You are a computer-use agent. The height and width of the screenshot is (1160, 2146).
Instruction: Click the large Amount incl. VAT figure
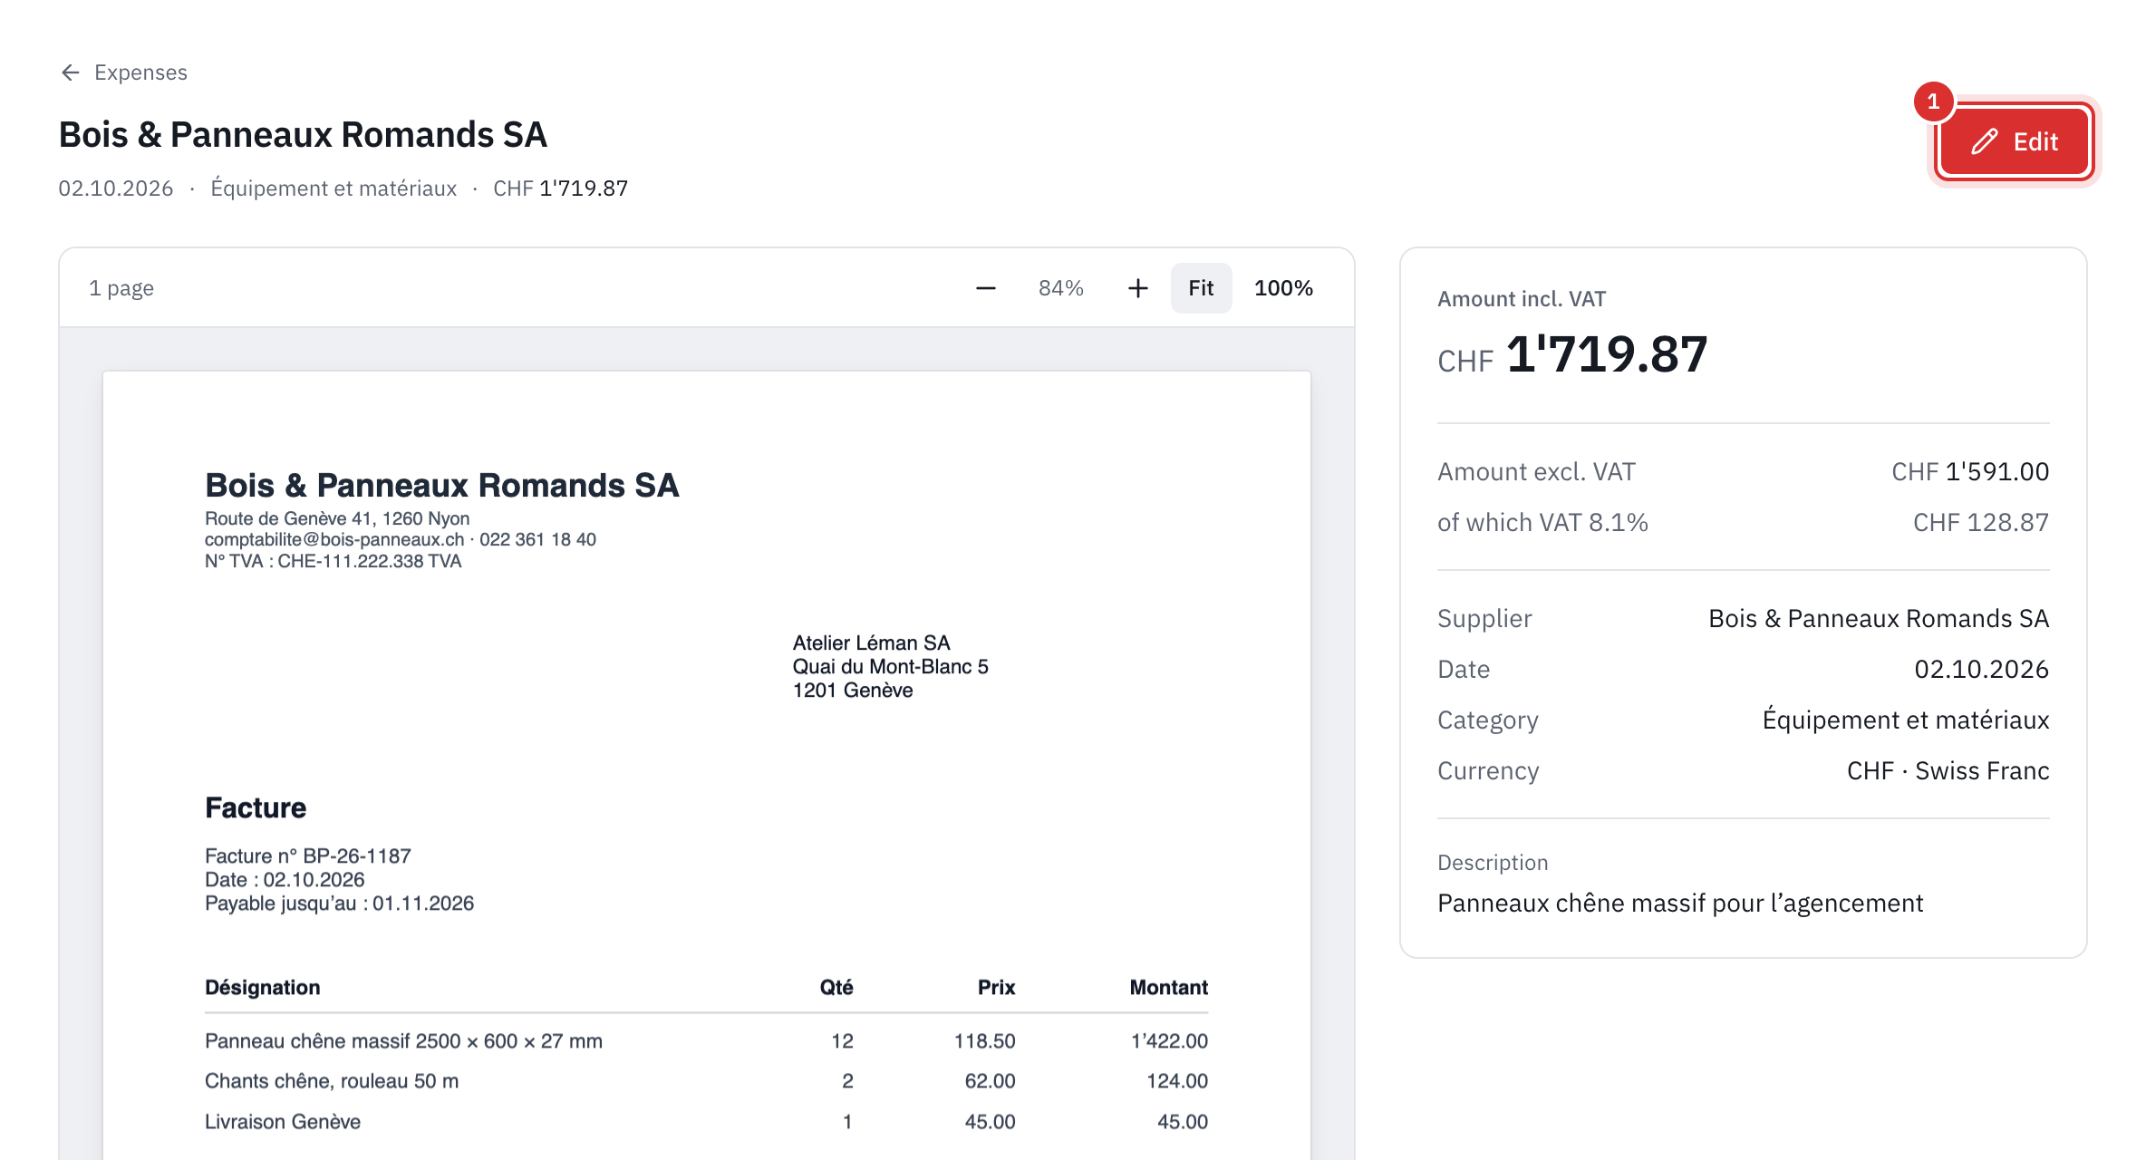pyautogui.click(x=1572, y=354)
